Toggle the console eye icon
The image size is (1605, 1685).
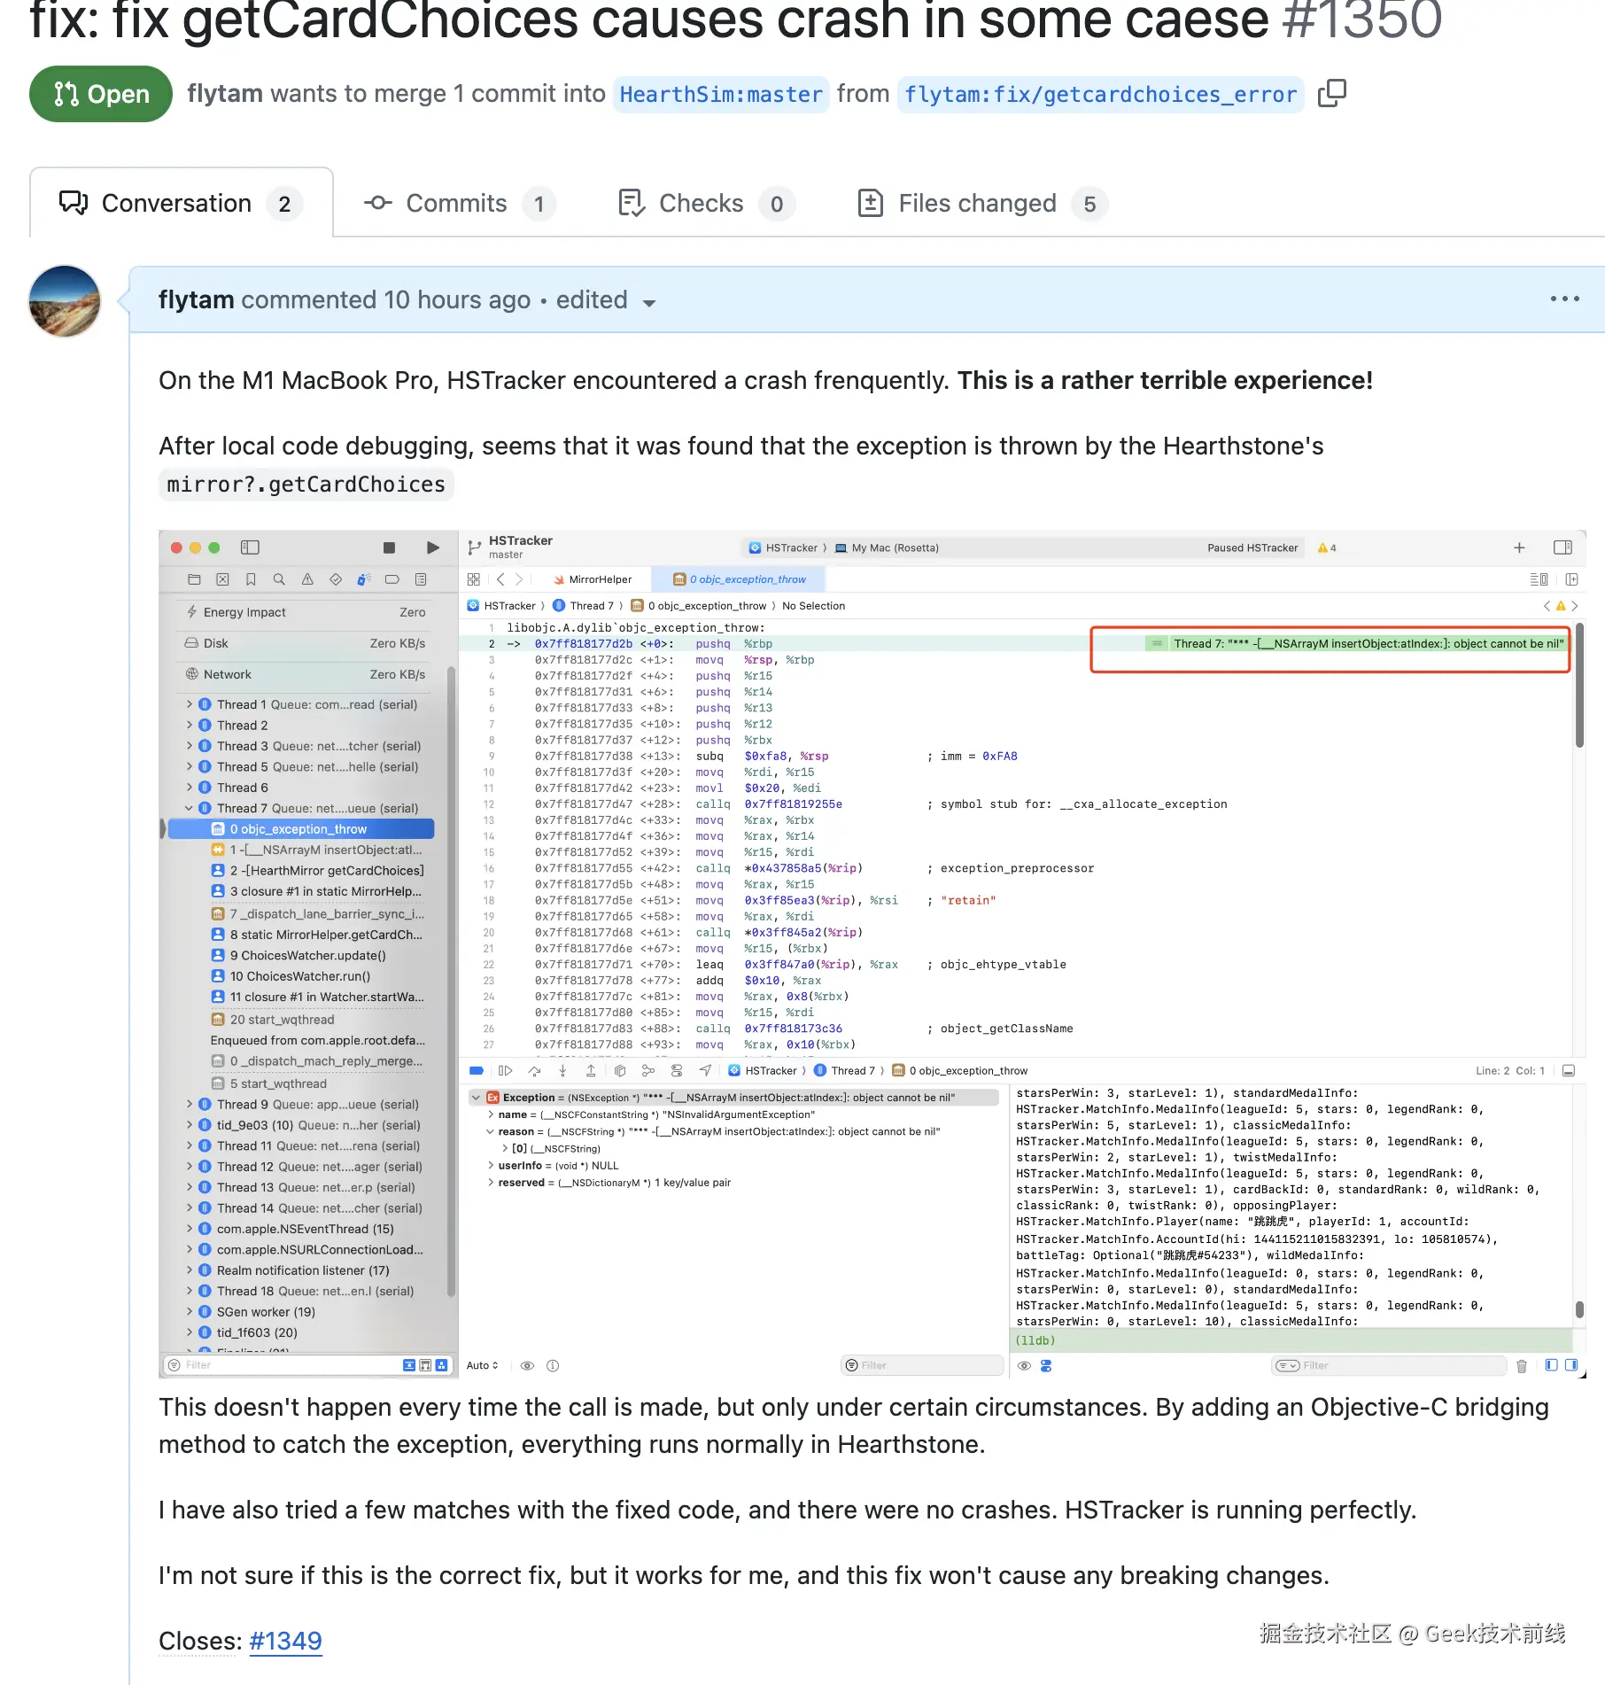pos(1024,1365)
